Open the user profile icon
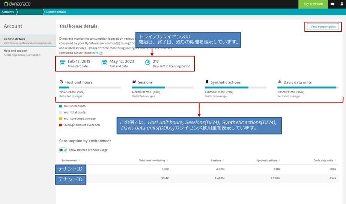This screenshot has width=346, height=204. point(341,4)
